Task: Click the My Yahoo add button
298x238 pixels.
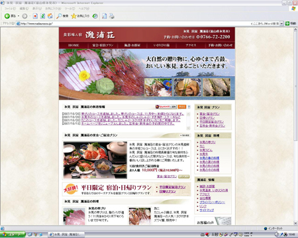Action: point(166,106)
